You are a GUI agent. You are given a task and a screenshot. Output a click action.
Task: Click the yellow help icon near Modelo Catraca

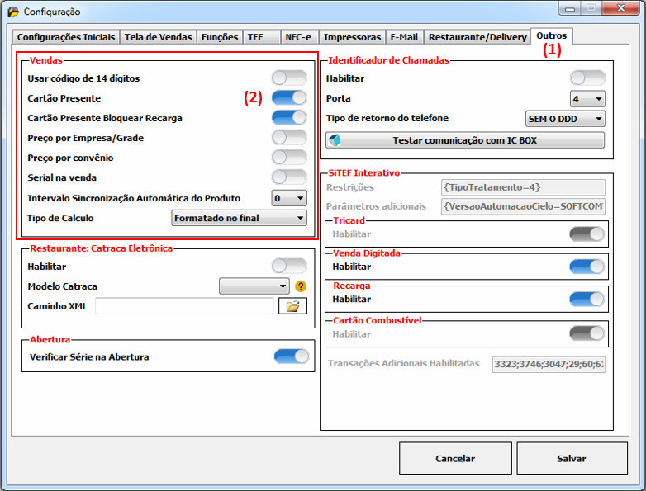click(x=301, y=286)
